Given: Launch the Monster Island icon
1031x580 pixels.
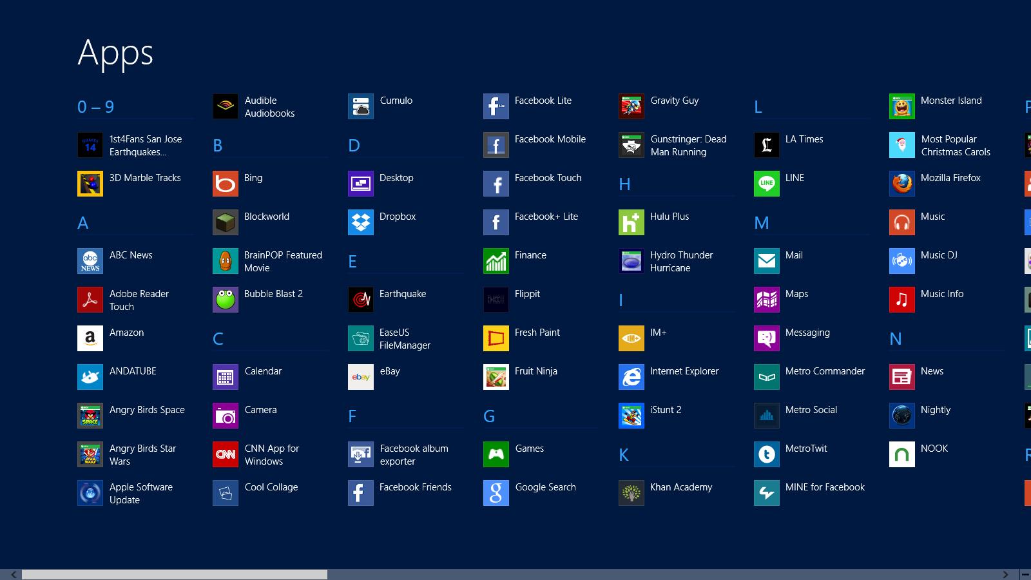Looking at the screenshot, I should [902, 106].
